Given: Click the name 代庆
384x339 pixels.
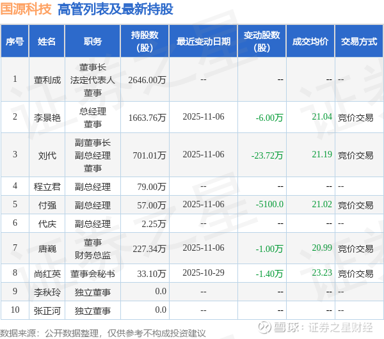Looking at the screenshot, I should point(47,224).
